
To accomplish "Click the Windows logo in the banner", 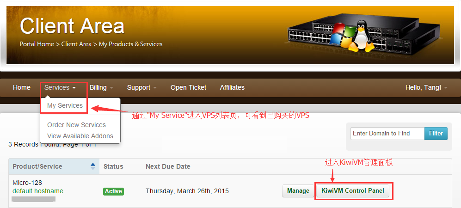I will coord(342,35).
